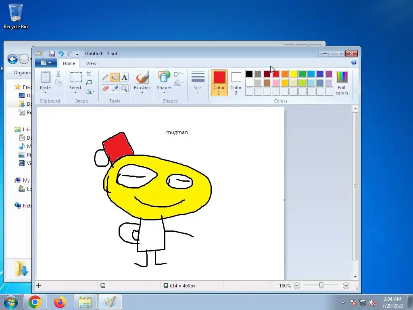Click the network tray icon

click(363, 303)
